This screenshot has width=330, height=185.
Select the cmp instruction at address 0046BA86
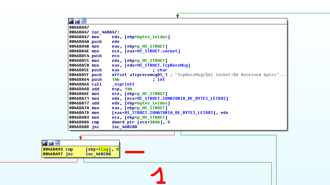[95, 122]
